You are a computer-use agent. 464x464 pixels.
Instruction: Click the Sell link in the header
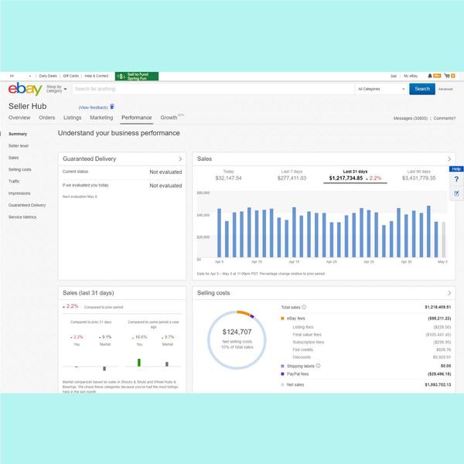394,76
